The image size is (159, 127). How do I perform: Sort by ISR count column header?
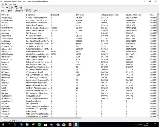coord(63,15)
